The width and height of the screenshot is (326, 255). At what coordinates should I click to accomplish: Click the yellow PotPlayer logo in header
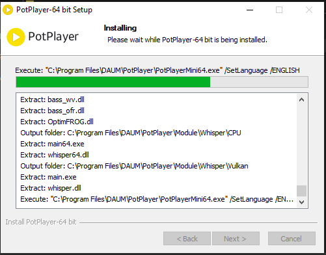click(x=16, y=37)
